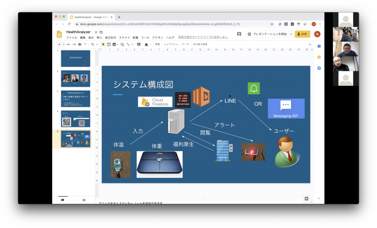
Task: Click the HealthAnalyzer document title
Action: (78, 32)
